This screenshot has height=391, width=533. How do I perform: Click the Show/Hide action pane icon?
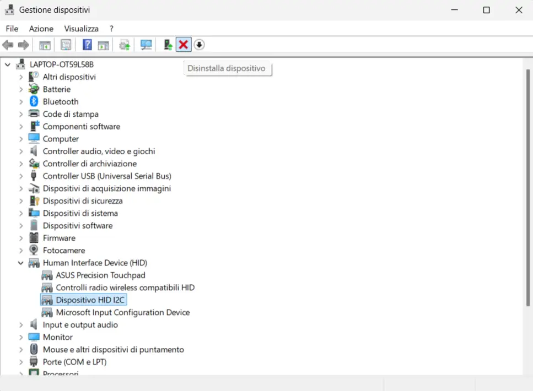(x=103, y=45)
